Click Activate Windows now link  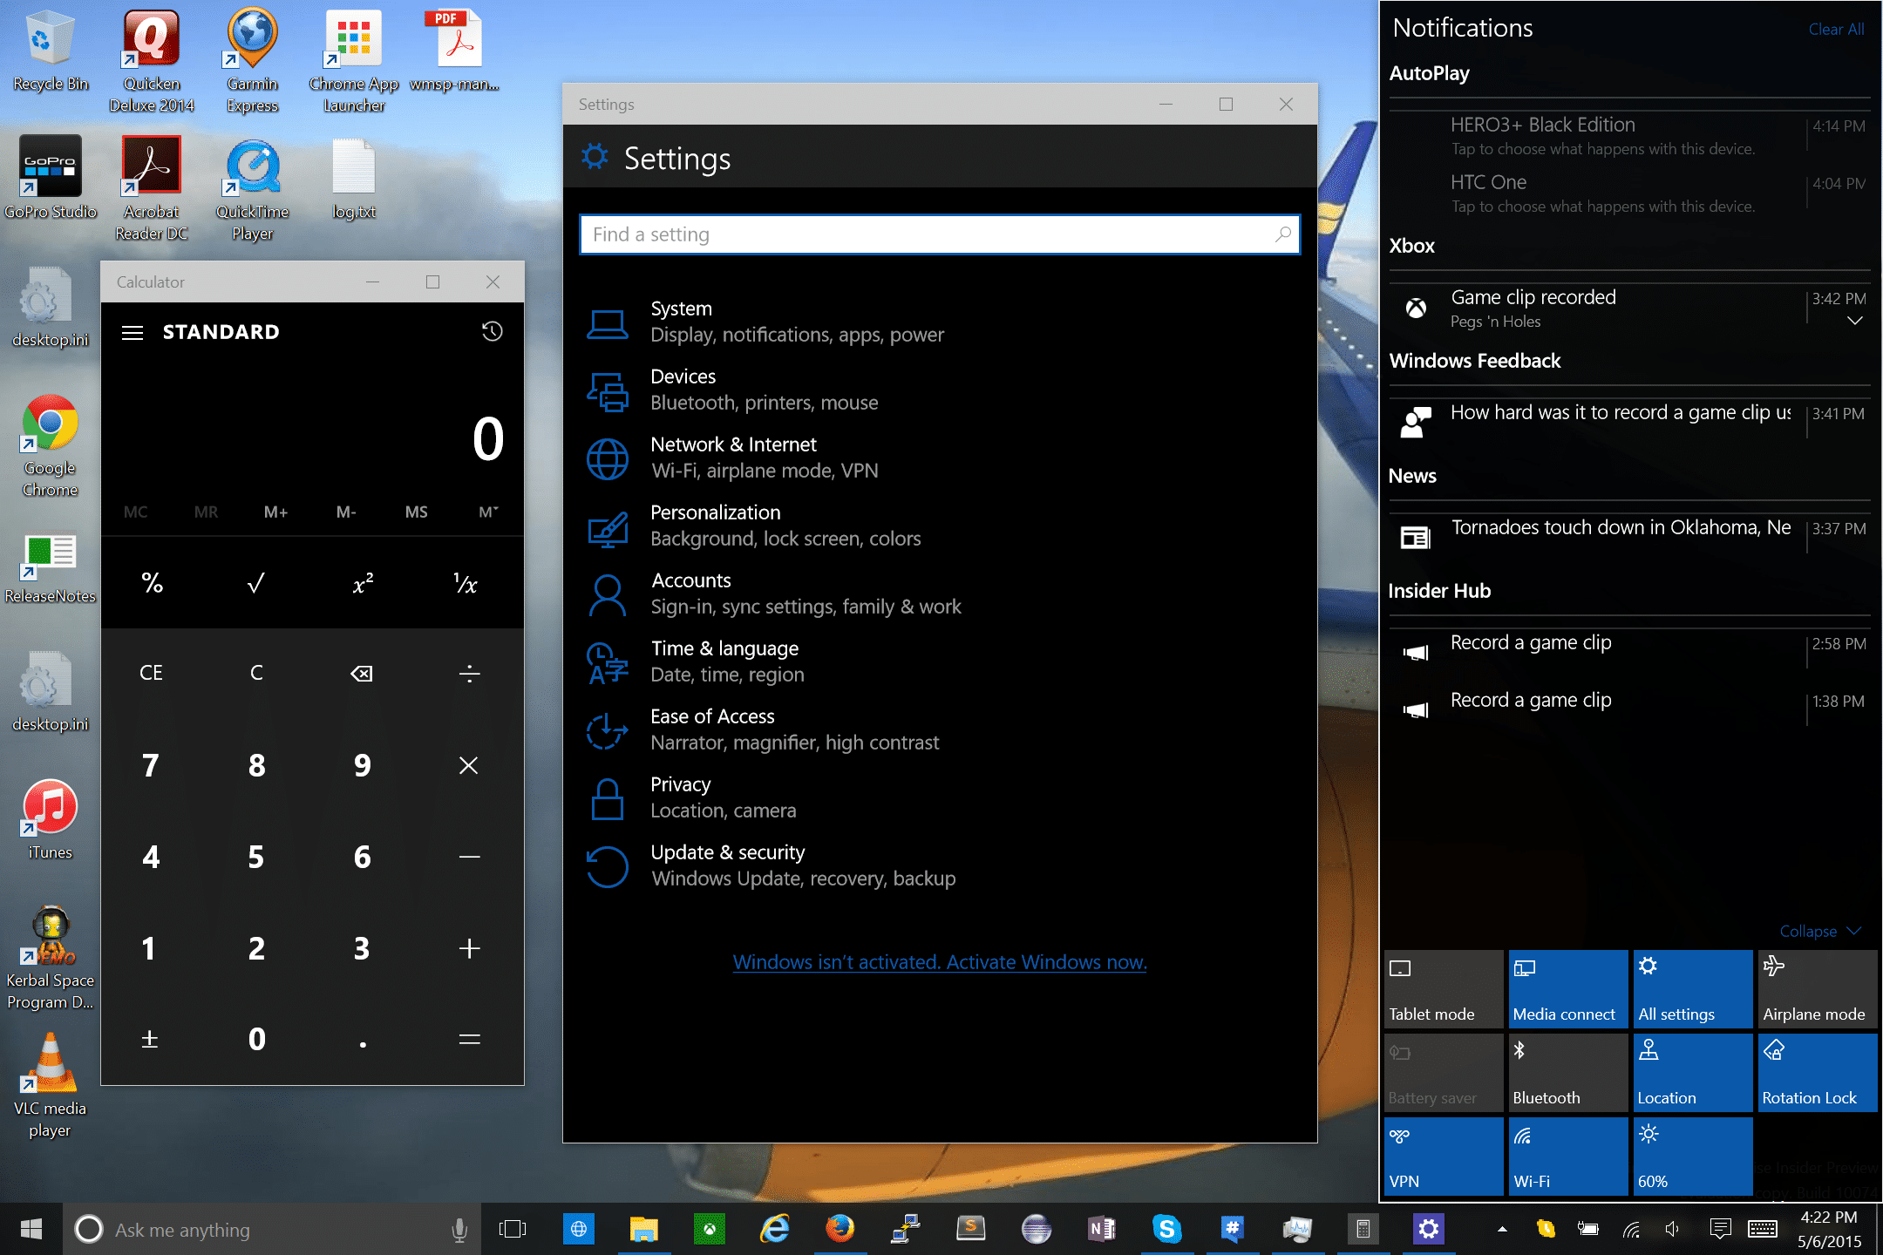pos(940,962)
